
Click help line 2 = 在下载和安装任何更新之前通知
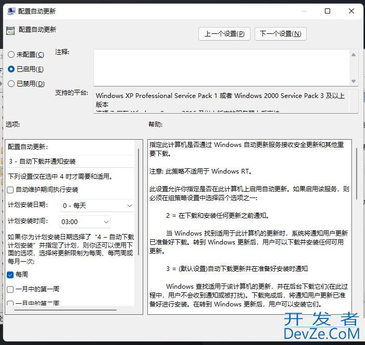218,215
